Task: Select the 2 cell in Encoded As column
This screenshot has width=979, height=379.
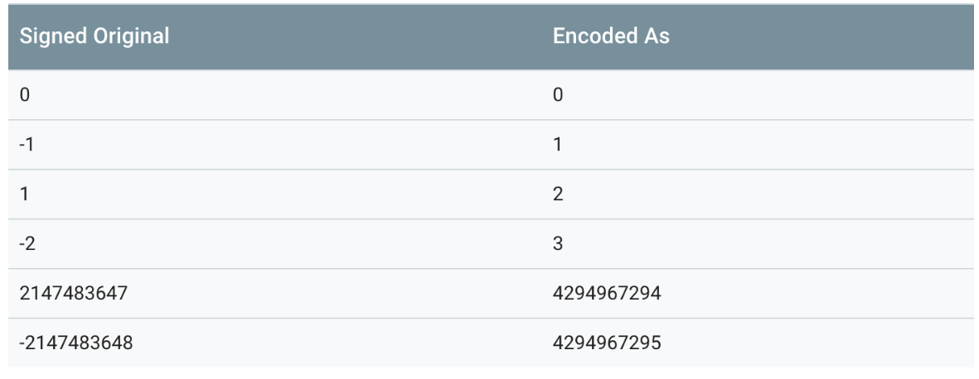Action: pyautogui.click(x=558, y=194)
